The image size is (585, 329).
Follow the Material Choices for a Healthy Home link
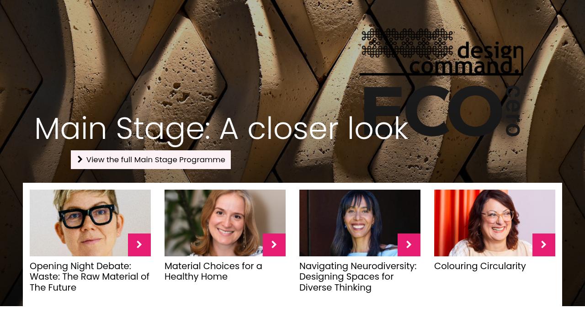tap(213, 271)
